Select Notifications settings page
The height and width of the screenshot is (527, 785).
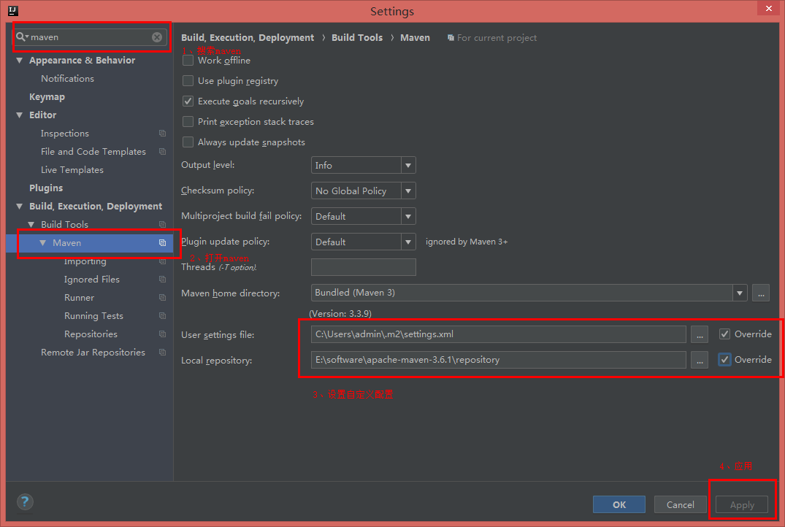(67, 79)
